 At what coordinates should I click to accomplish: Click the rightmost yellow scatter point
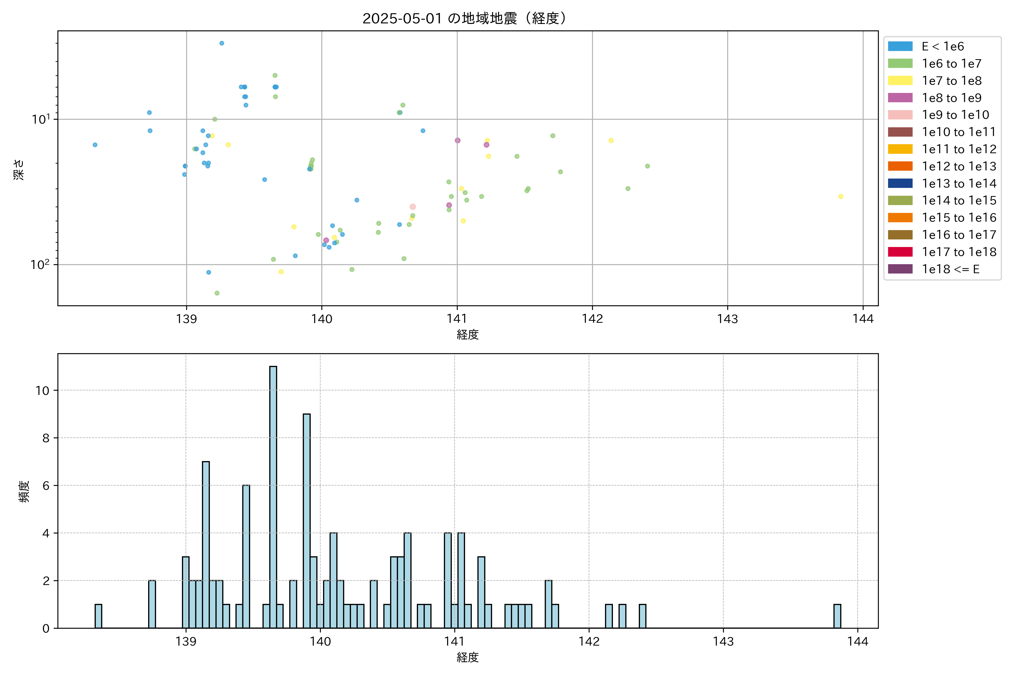841,197
